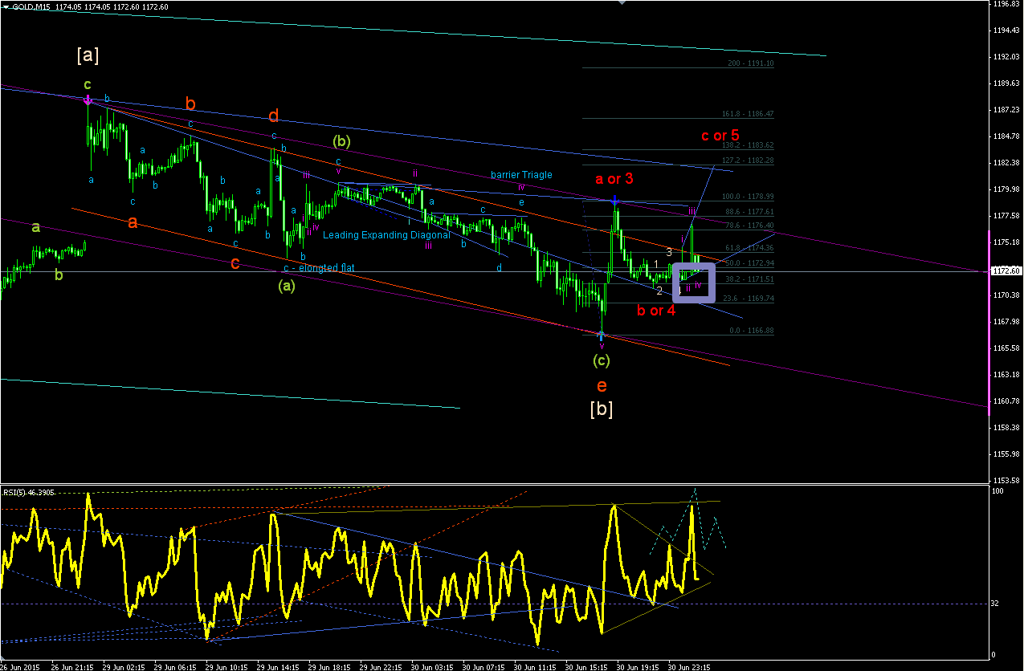This screenshot has height=671, width=1024.
Task: Click the 'barrier Triagle' text annotation
Action: [522, 175]
